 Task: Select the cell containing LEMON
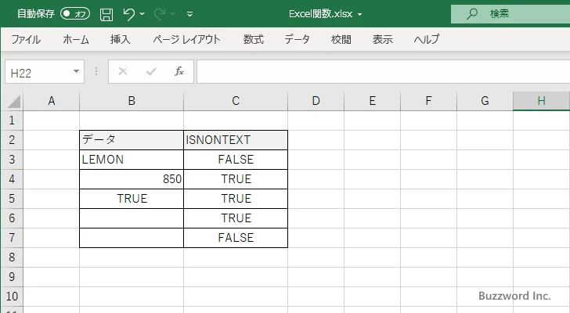point(132,160)
